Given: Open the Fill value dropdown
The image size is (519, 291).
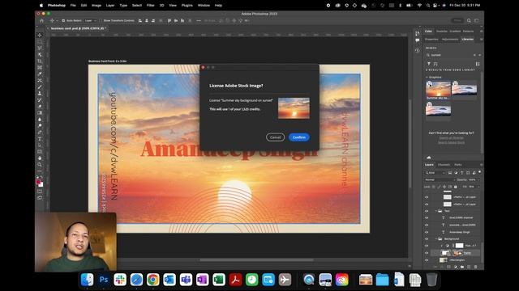Looking at the screenshot, I should pos(478,187).
